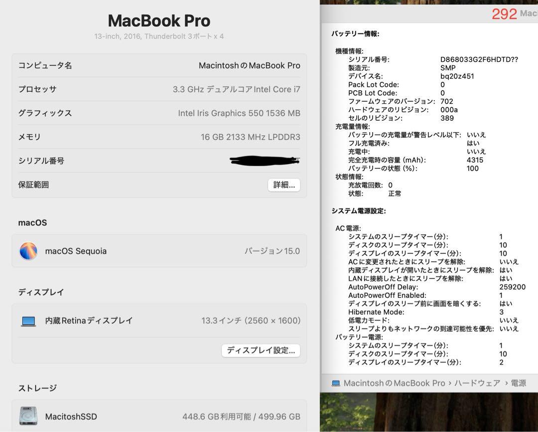Click the 13-inch, 2016, Thunderbolt 3 subtitle
This screenshot has width=538, height=432.
pyautogui.click(x=159, y=36)
